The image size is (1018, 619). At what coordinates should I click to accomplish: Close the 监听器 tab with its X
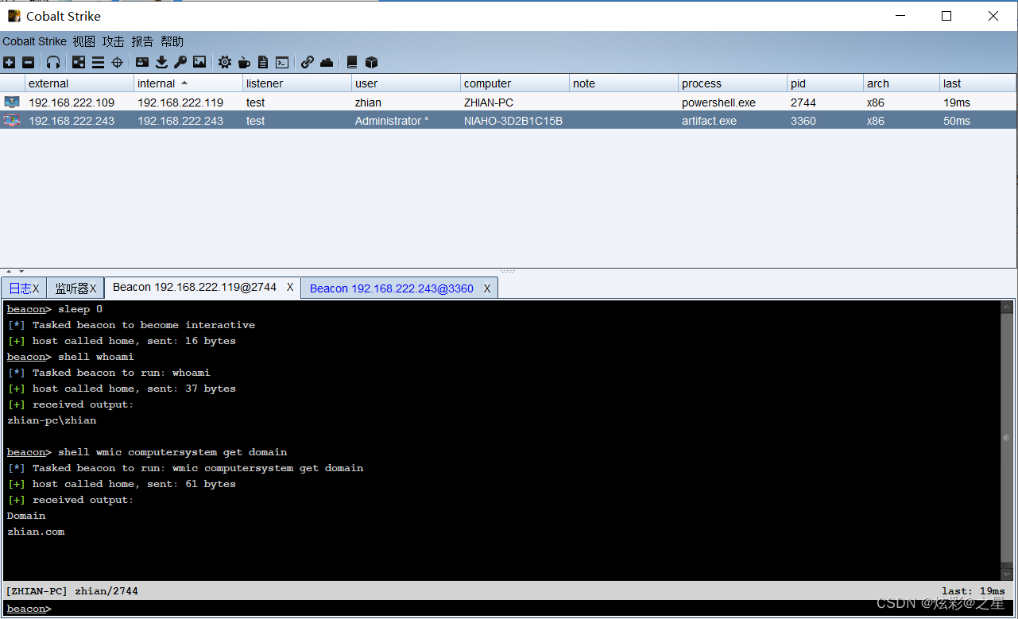pos(93,288)
